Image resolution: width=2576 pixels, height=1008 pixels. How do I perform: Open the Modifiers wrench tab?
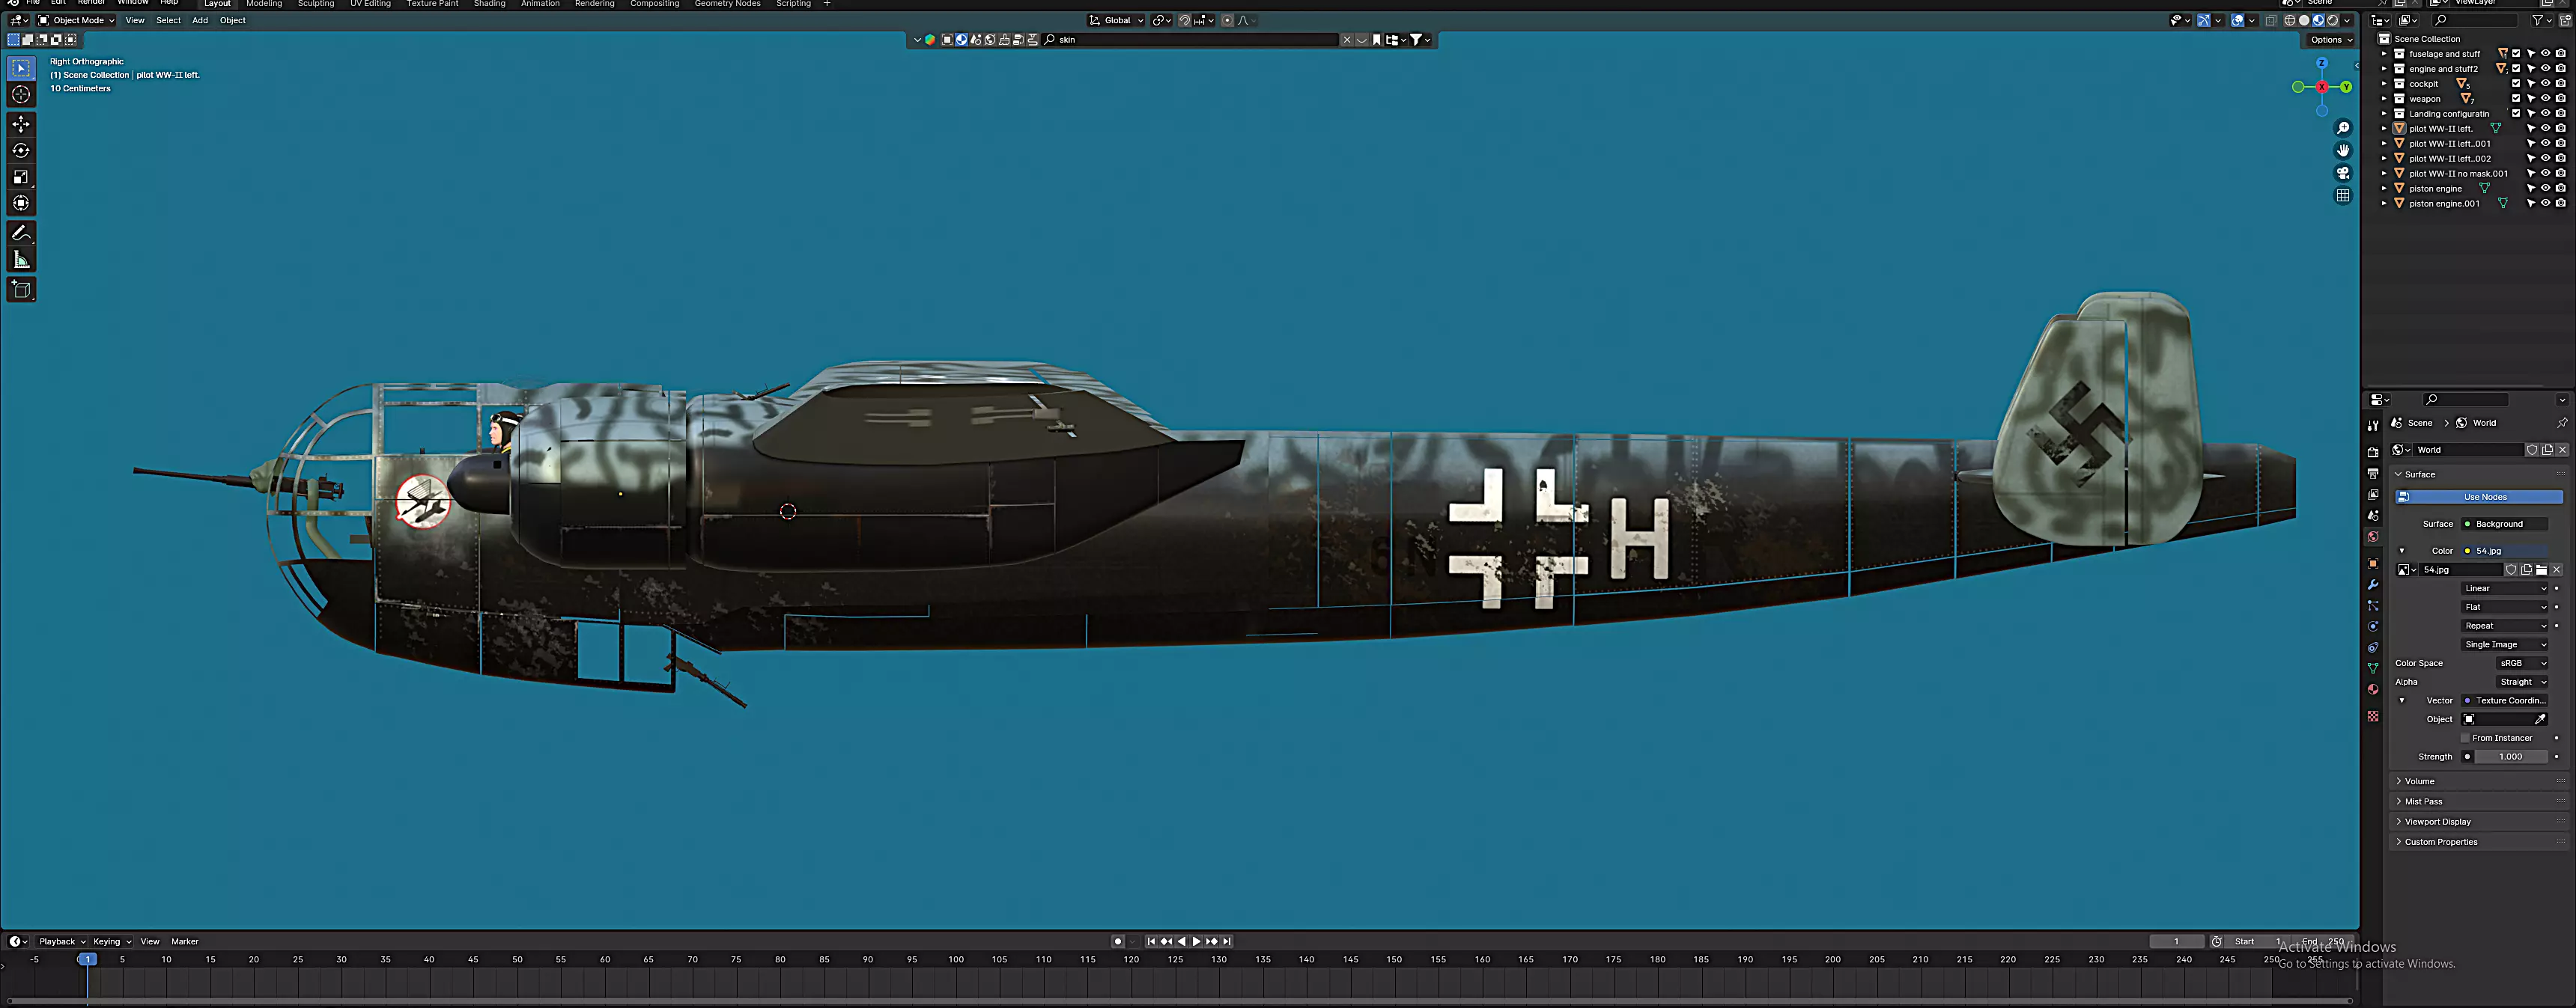(x=2373, y=584)
